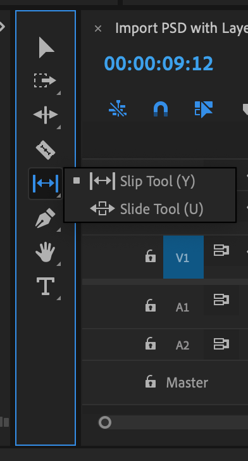Select the Ripple Edit tool
Screen dimensions: 248x461
click(x=46, y=115)
